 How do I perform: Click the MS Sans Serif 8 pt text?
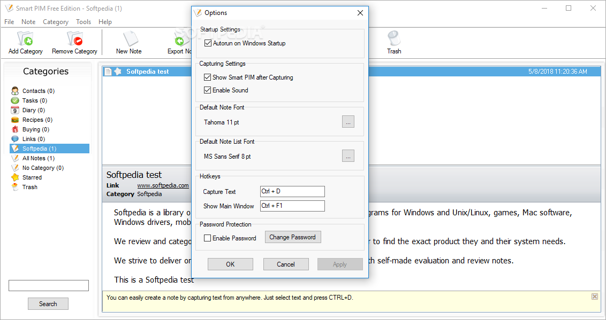[227, 157]
